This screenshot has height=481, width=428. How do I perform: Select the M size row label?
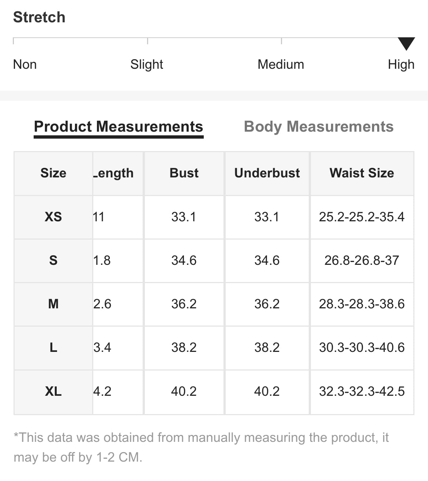point(53,304)
